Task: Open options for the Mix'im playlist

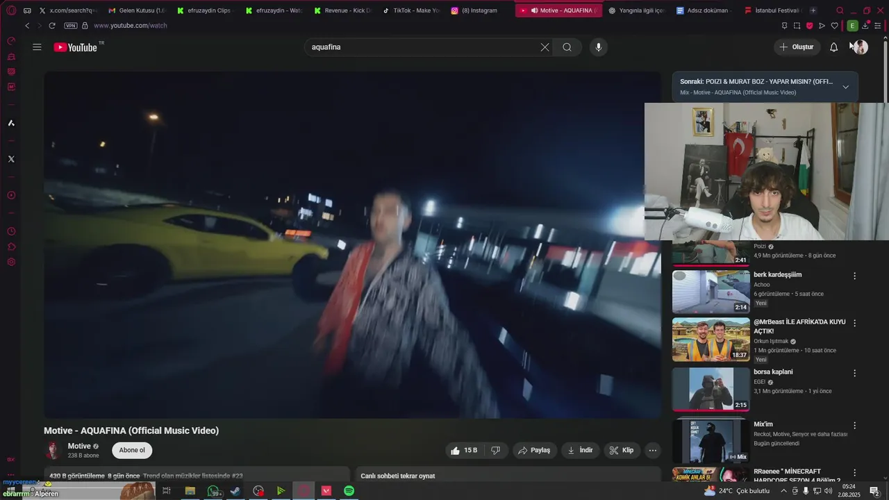Action: point(855,426)
